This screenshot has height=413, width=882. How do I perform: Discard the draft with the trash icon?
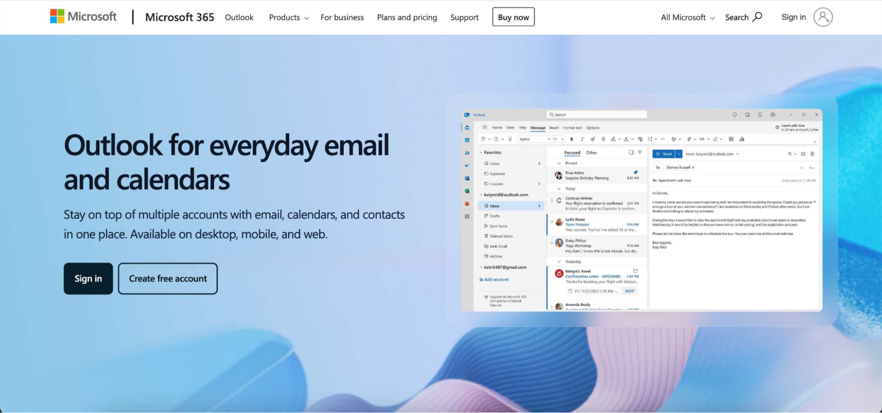coord(812,154)
